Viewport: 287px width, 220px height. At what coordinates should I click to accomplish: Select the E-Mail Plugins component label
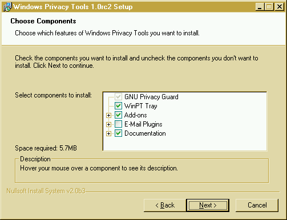pos(143,124)
